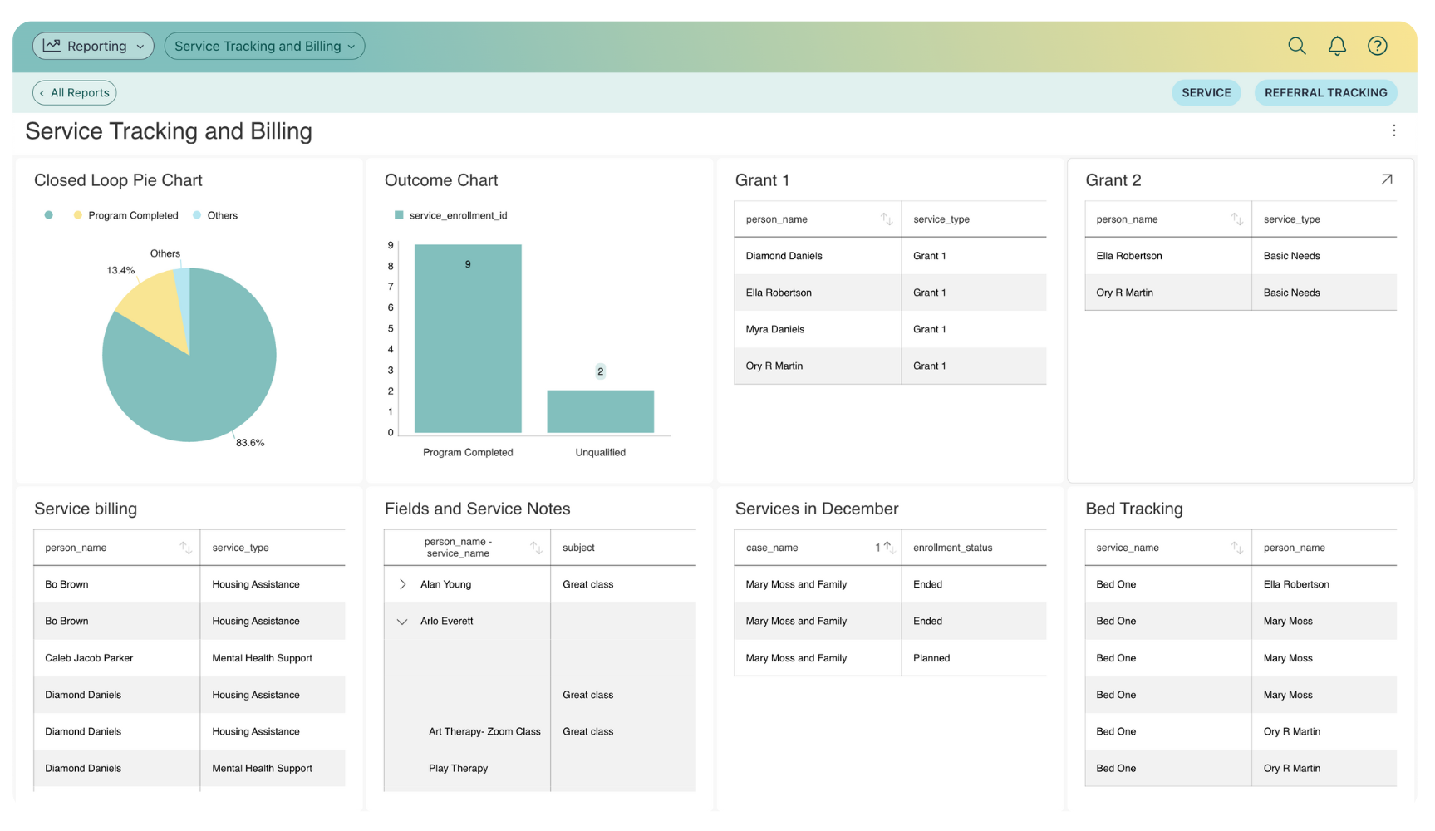Open Grant 2 in expanded view via arrow icon
The image size is (1435, 831).
tap(1386, 179)
